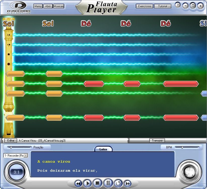Stop playback

point(97,183)
